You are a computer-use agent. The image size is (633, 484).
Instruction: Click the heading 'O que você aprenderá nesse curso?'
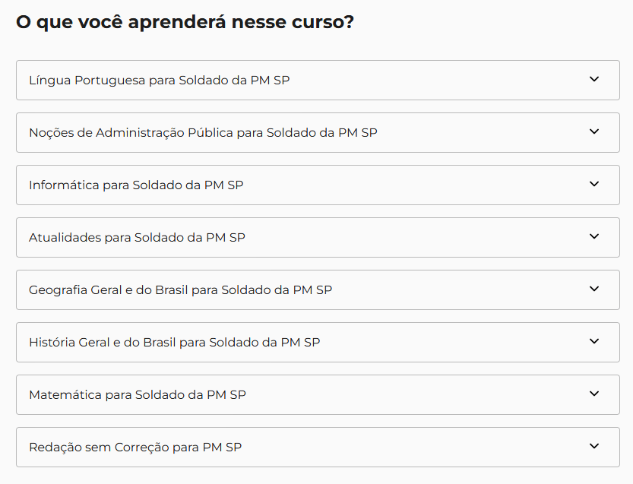pos(185,22)
